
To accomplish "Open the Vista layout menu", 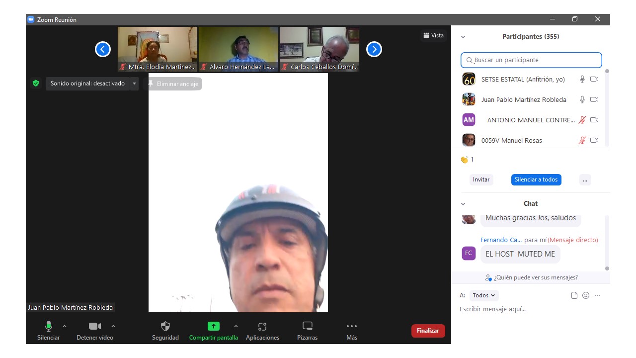I will 434,35.
